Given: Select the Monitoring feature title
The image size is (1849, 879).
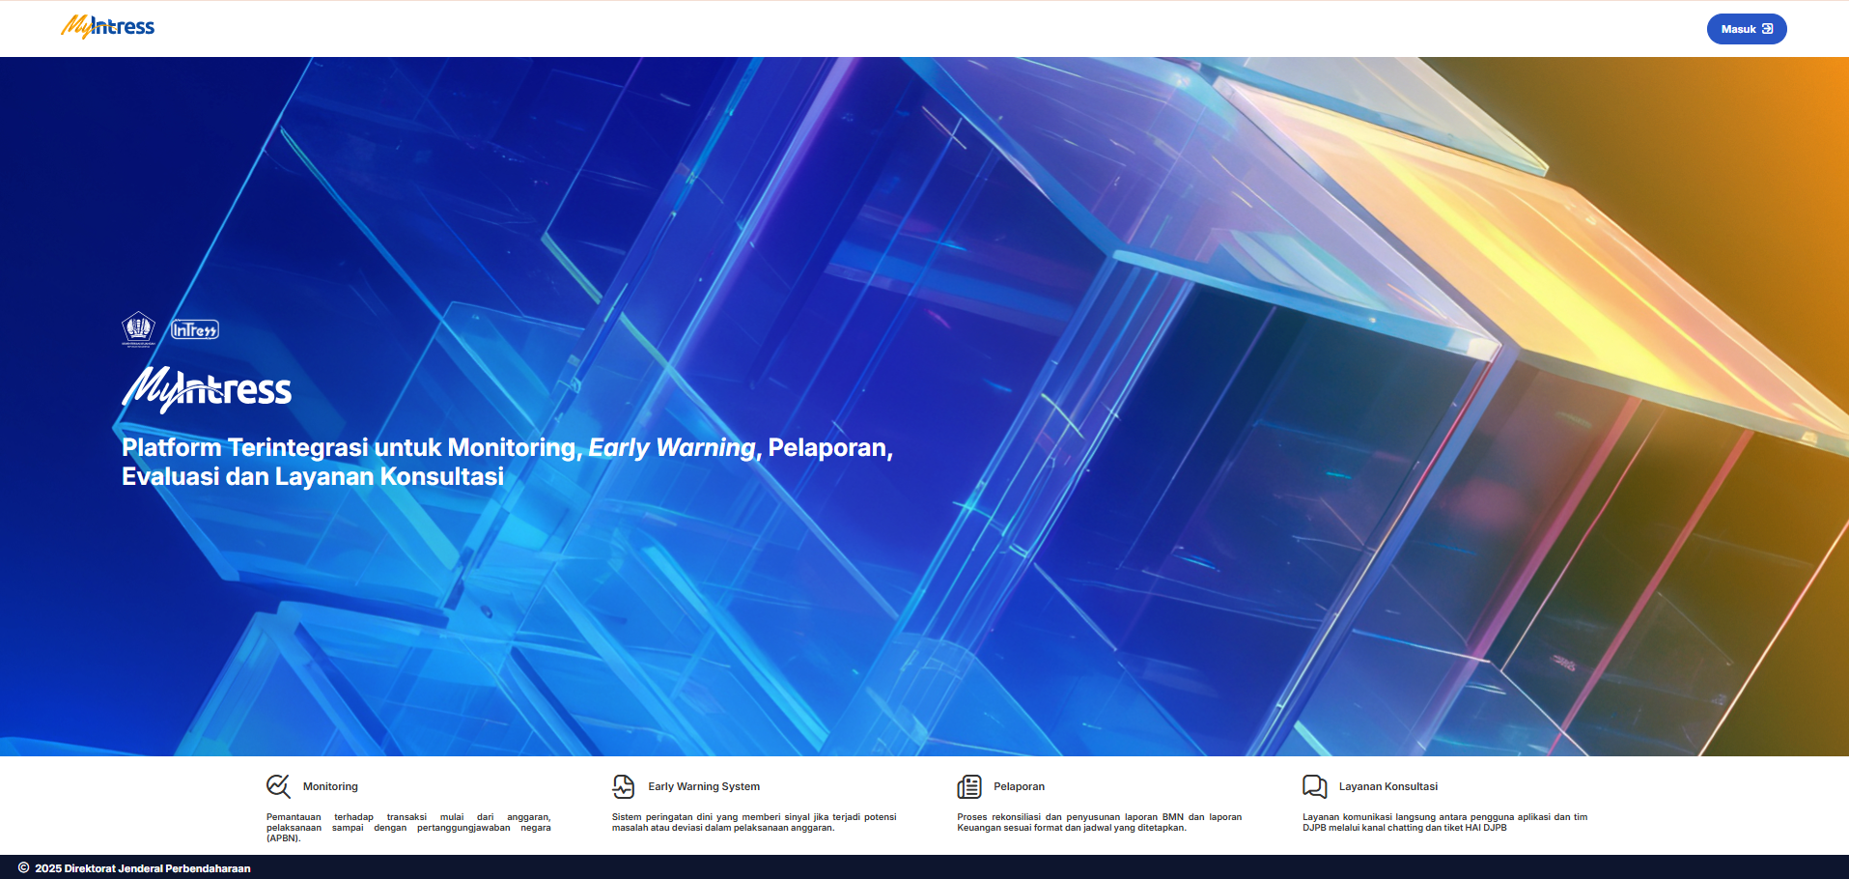Looking at the screenshot, I should [x=330, y=786].
